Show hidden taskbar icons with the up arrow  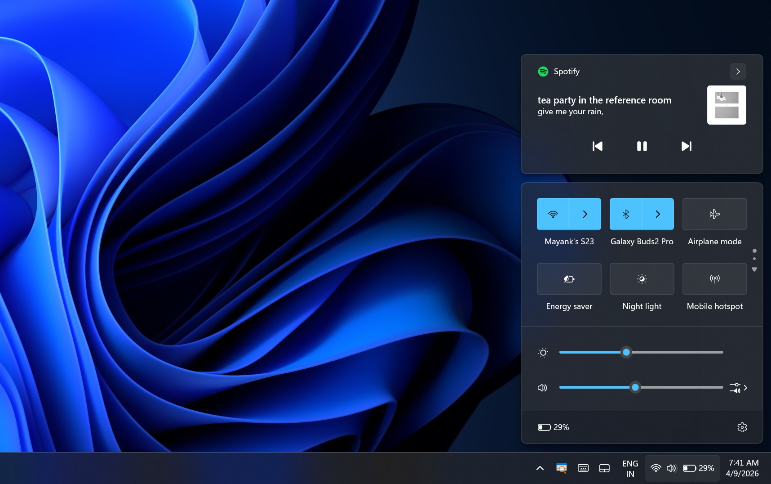539,468
